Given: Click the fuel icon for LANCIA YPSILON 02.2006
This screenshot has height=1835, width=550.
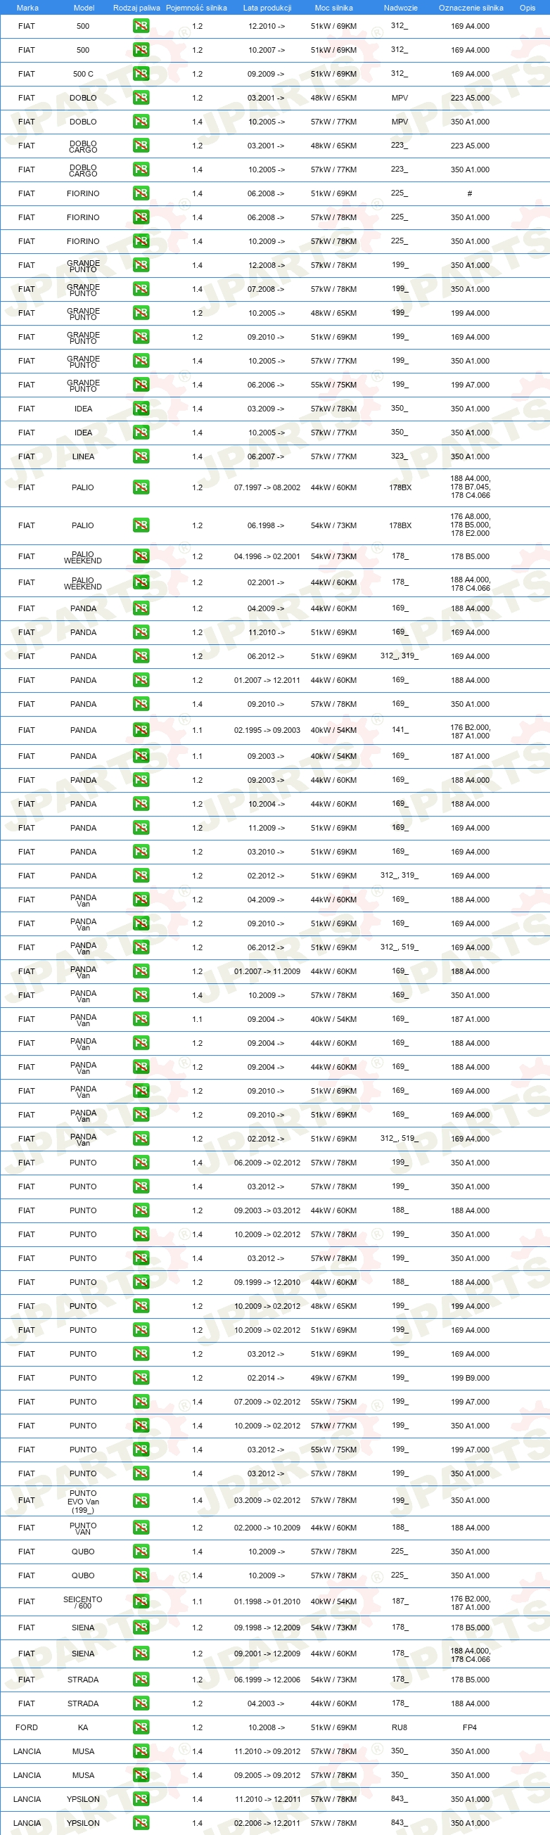Looking at the screenshot, I should (141, 1823).
